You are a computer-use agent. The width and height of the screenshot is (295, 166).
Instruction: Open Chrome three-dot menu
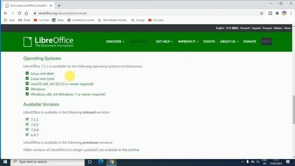coord(291,13)
